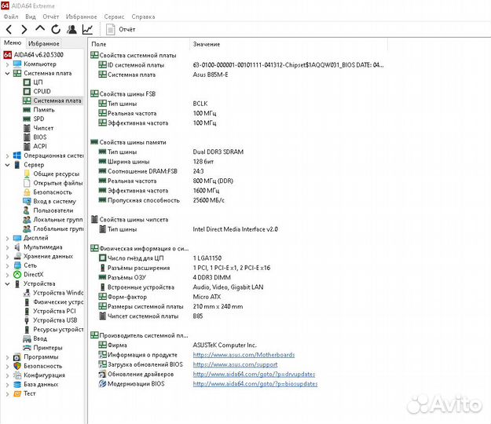
Task: Expand the Мультимедиа tree node
Action: pyautogui.click(x=8, y=247)
